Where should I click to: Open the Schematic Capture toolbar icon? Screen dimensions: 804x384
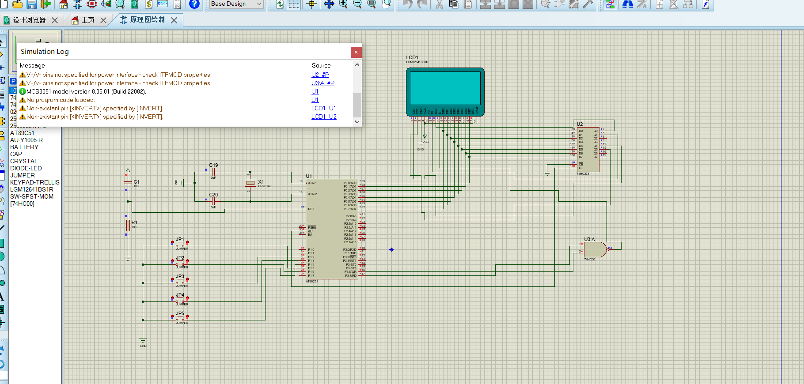click(77, 4)
